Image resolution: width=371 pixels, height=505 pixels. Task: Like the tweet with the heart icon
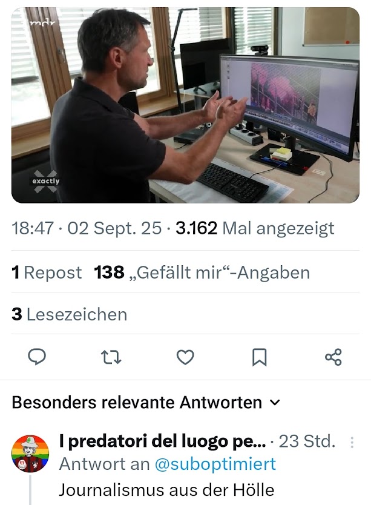[185, 357]
